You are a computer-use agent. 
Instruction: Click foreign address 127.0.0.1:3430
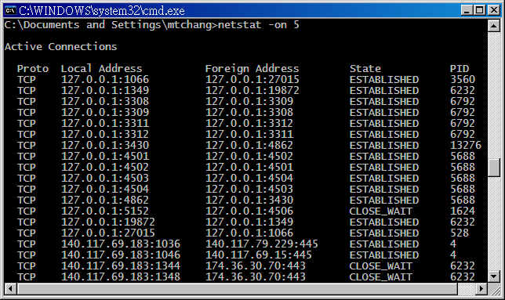click(x=249, y=200)
